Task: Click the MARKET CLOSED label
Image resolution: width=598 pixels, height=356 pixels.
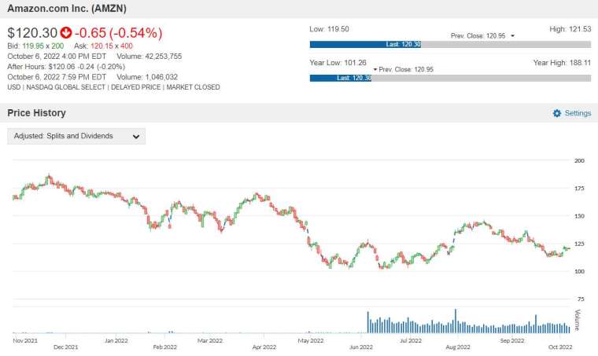Action: coord(193,87)
